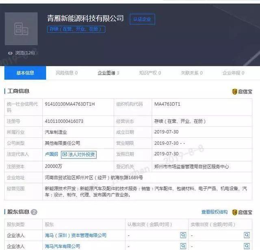
Task: Click the shareholder count badge 2
Action: coord(34,212)
